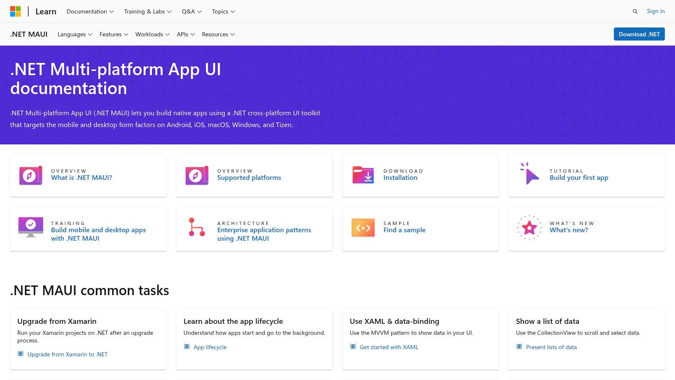The image size is (675, 380).
Task: Click the monitor checkmark icon on Training card
Action: click(x=31, y=227)
